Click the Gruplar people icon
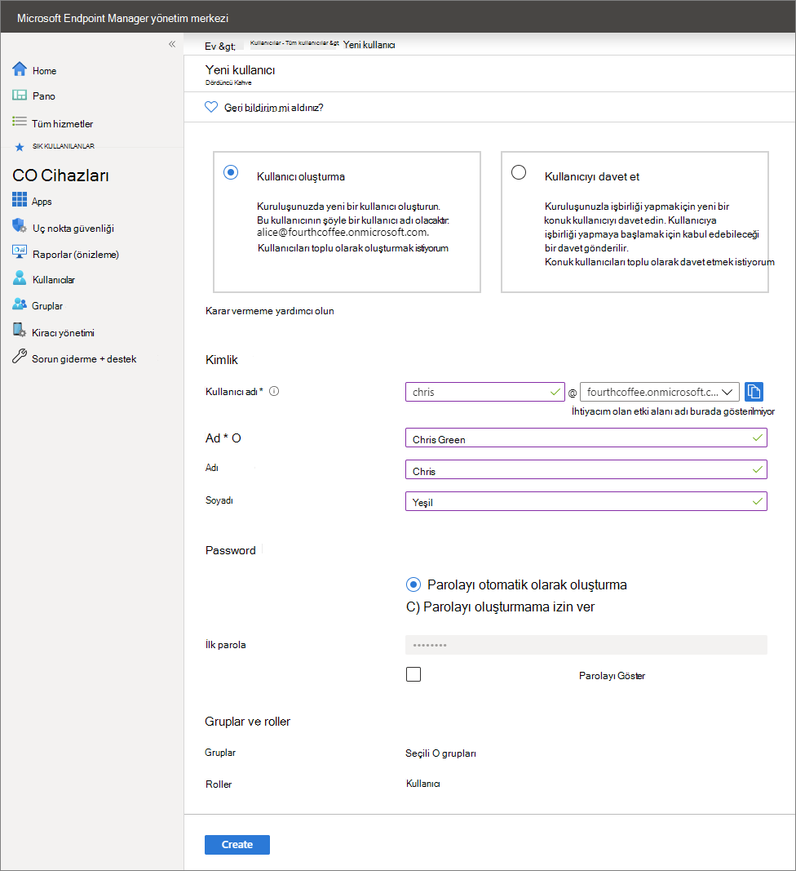 tap(20, 304)
